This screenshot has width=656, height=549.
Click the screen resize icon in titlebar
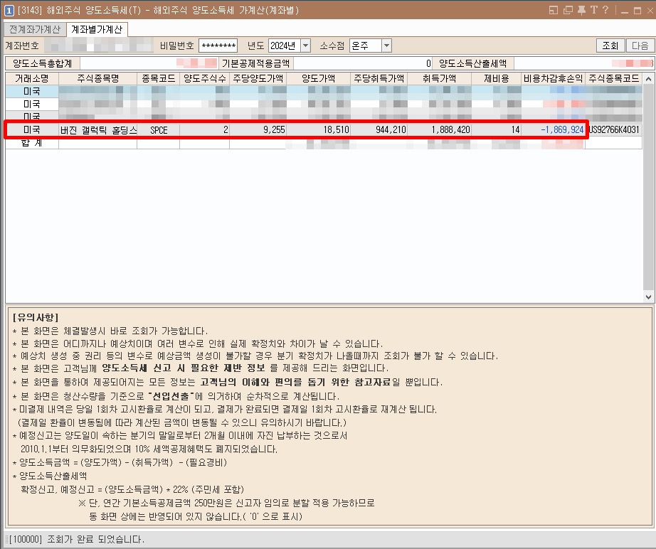pyautogui.click(x=552, y=10)
